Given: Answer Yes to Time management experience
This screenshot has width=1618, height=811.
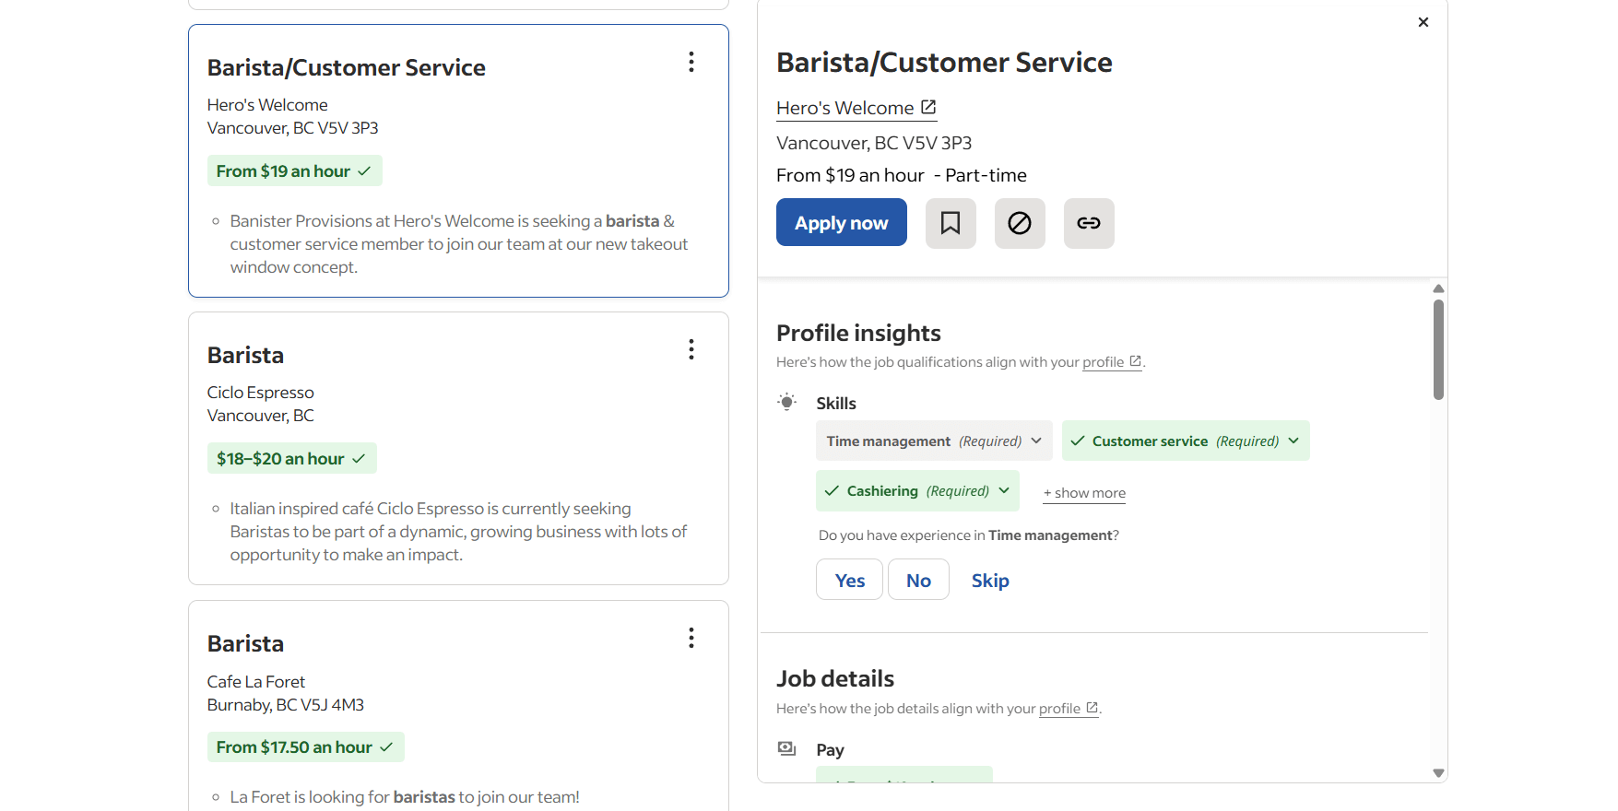Looking at the screenshot, I should point(849,580).
